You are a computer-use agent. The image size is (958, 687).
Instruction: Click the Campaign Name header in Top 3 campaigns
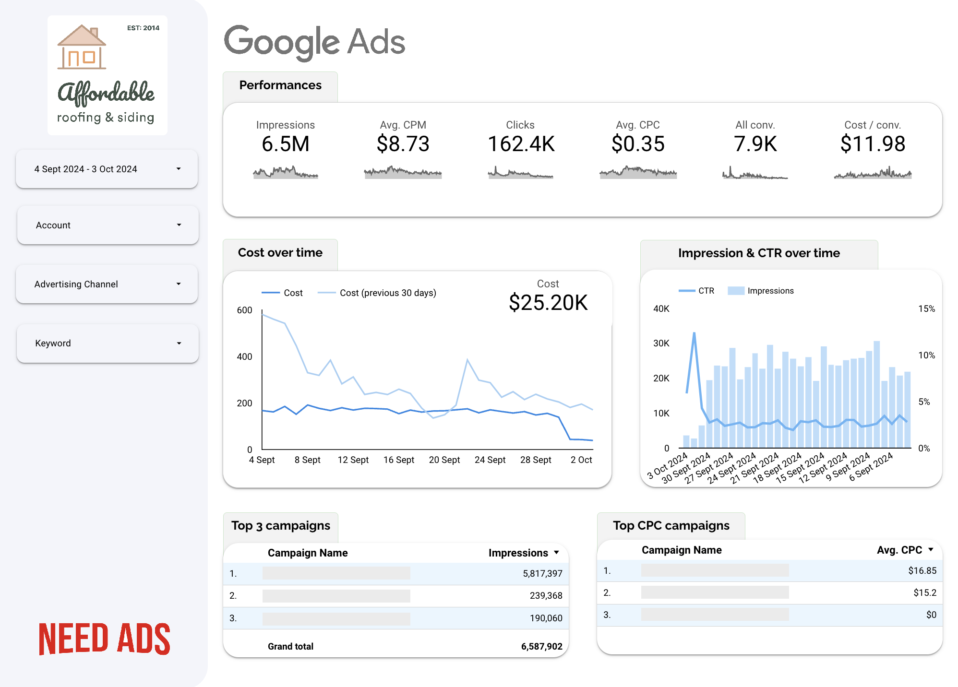pyautogui.click(x=308, y=553)
